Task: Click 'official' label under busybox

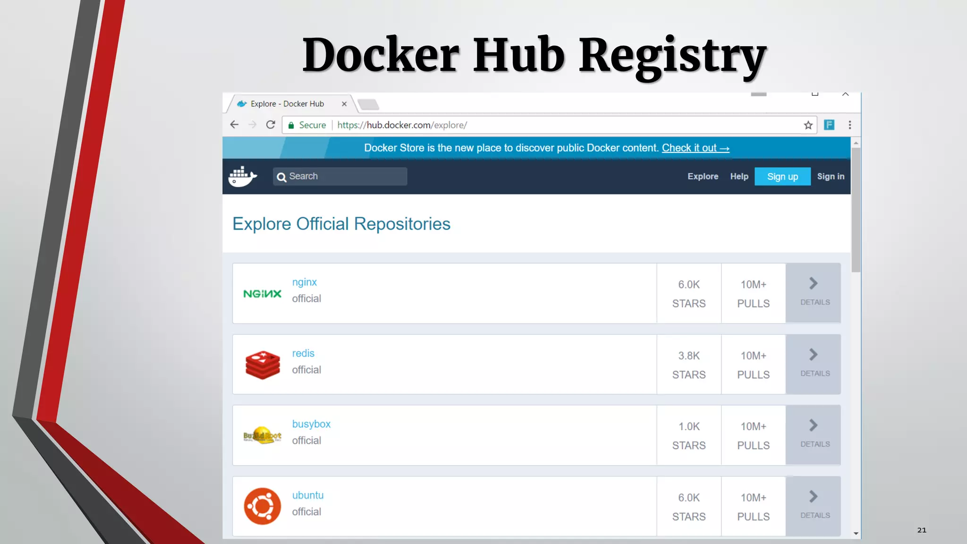Action: (x=306, y=440)
